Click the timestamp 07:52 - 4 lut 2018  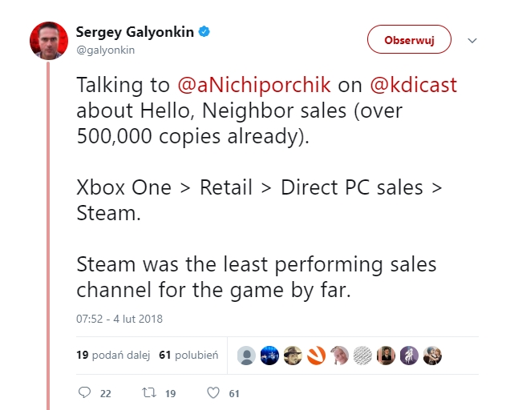(x=119, y=319)
